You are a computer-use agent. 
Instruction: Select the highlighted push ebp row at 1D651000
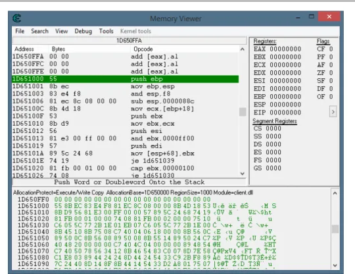point(126,79)
